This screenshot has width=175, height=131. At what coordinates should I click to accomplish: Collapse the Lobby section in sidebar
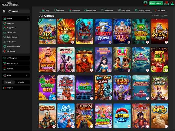tap(28, 18)
